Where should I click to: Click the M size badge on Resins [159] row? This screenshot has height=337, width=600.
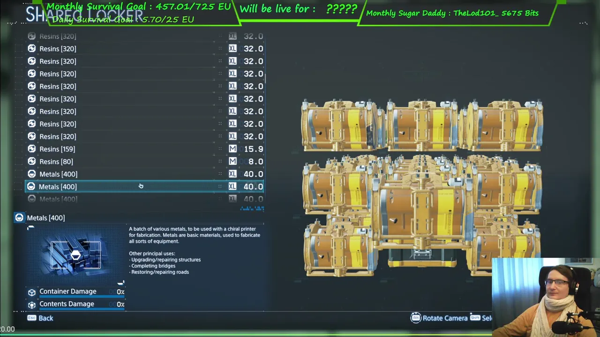[x=232, y=149]
